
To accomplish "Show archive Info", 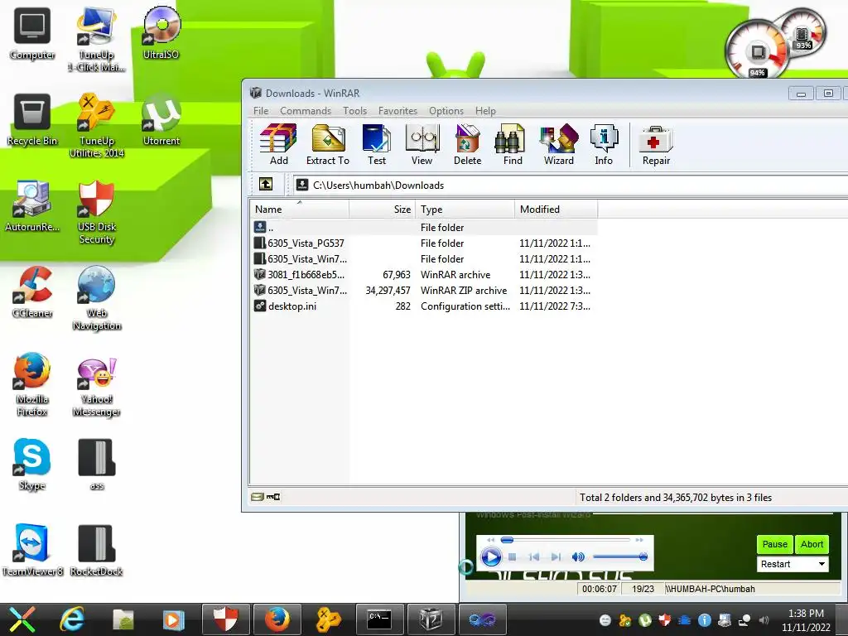I will [604, 144].
